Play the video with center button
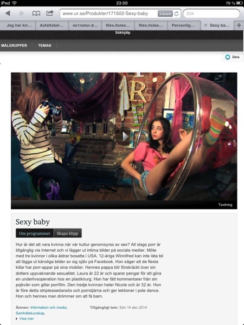244x325 pixels. (124, 136)
